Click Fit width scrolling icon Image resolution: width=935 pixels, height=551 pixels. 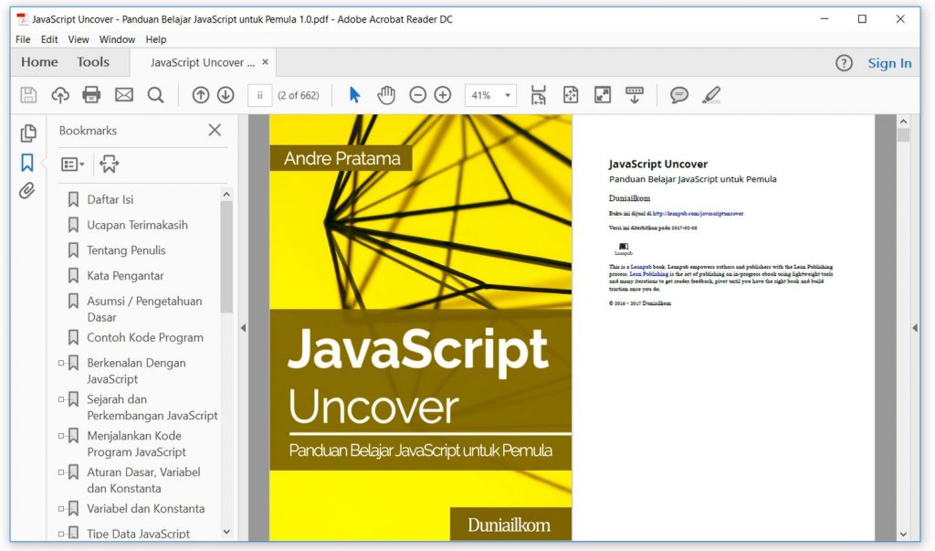(538, 95)
